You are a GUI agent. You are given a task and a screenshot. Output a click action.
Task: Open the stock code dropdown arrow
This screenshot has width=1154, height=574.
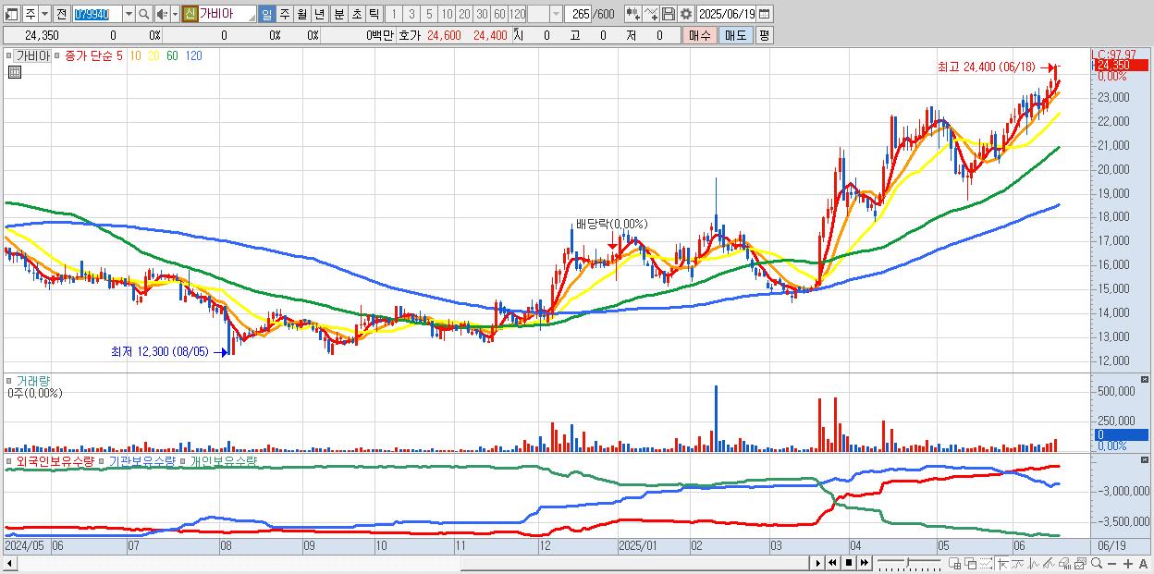[129, 14]
